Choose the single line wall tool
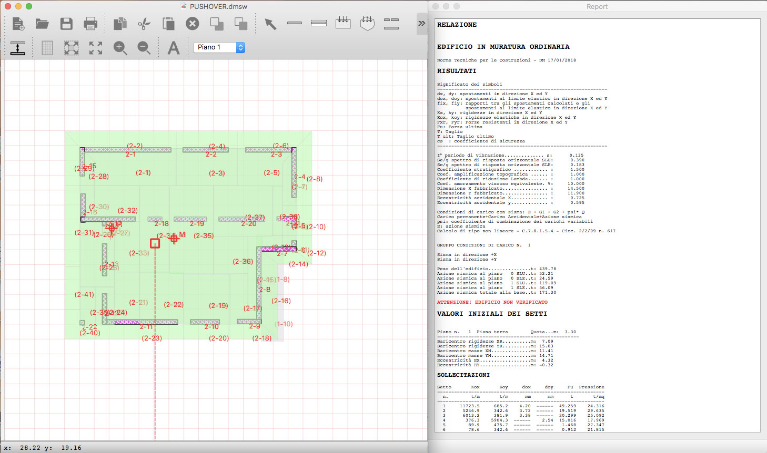This screenshot has height=453, width=767. click(295, 23)
